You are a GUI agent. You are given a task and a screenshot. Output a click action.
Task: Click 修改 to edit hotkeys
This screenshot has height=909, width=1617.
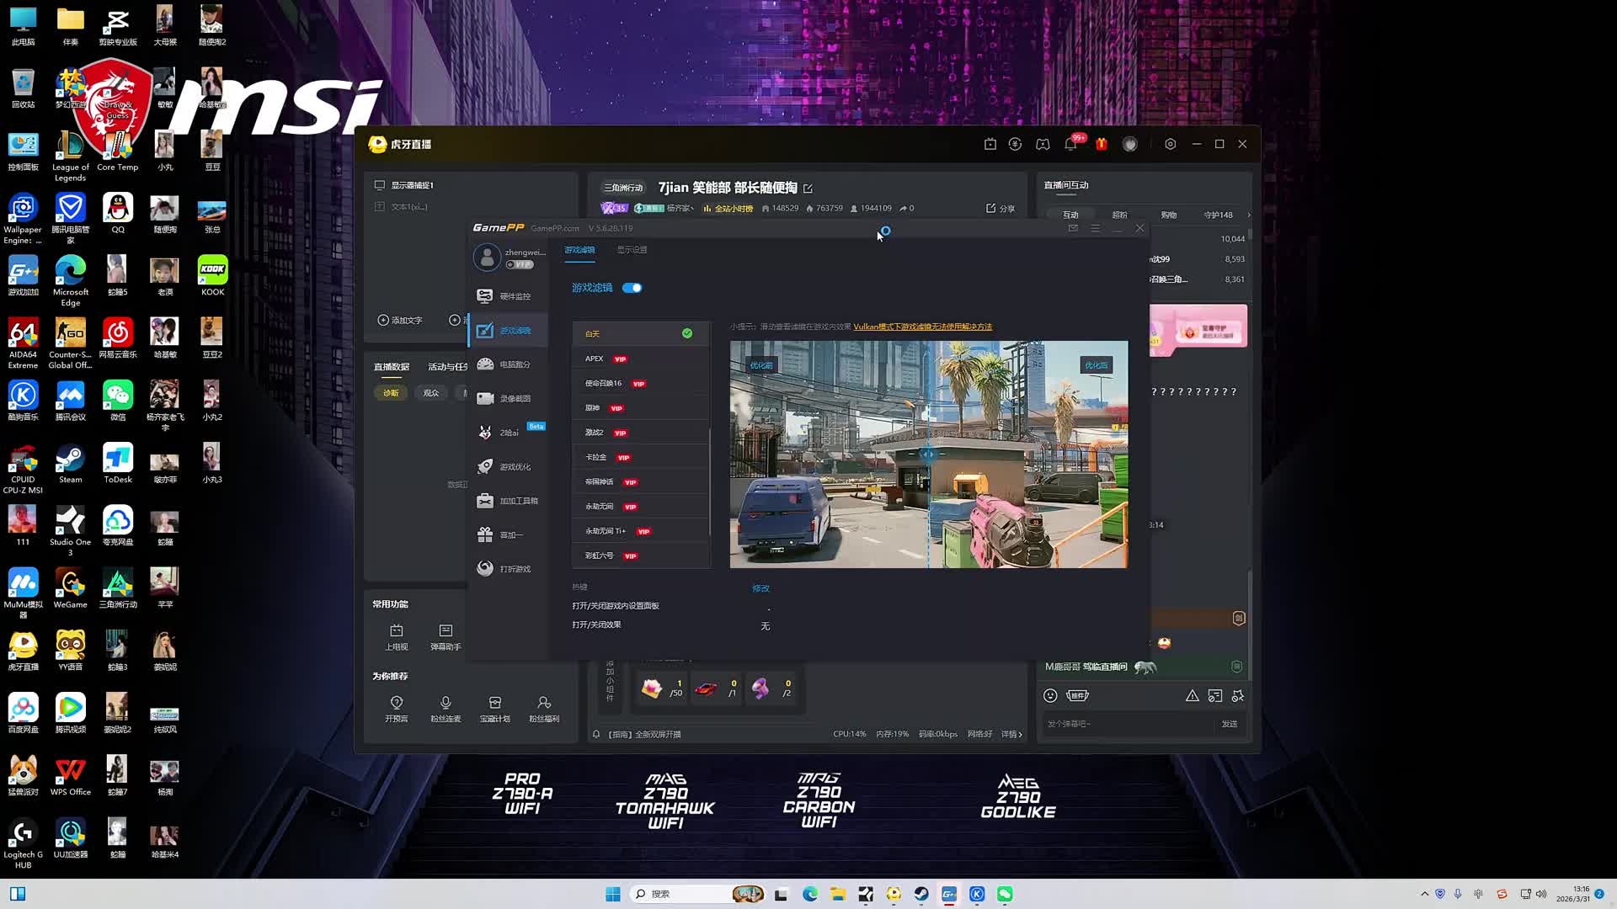pos(760,588)
